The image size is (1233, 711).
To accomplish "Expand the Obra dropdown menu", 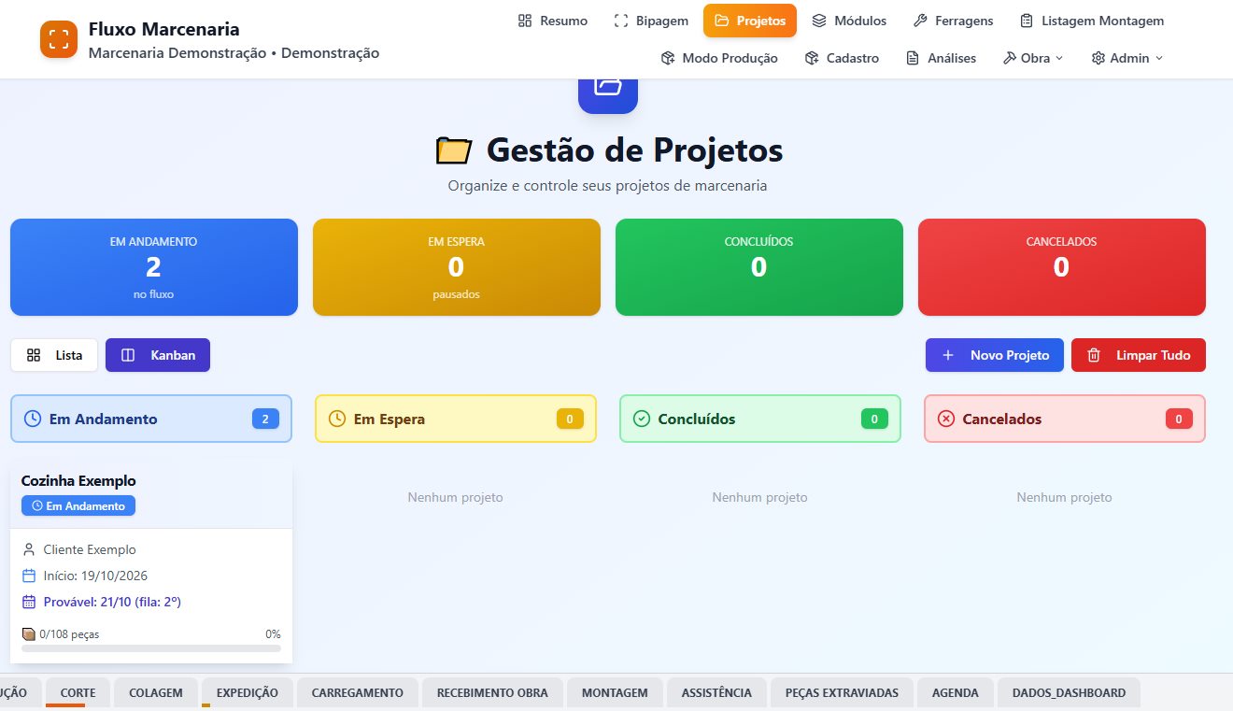I will point(1033,58).
